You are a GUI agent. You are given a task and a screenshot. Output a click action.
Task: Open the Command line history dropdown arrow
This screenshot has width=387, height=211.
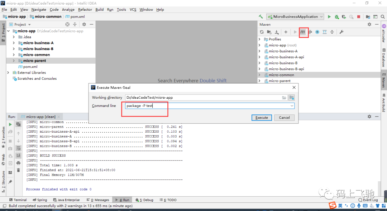coord(292,106)
